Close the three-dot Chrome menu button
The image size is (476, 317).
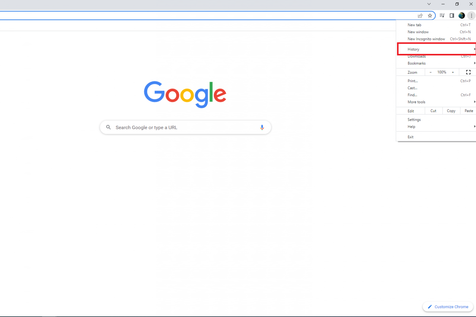click(x=471, y=15)
